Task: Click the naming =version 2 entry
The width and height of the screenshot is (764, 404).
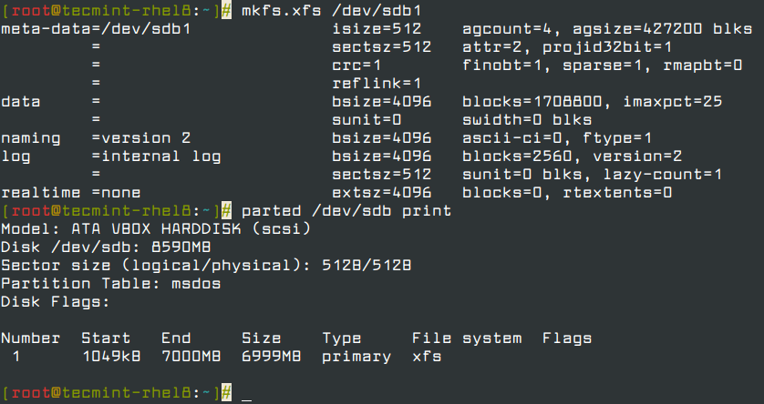Action: (x=97, y=137)
